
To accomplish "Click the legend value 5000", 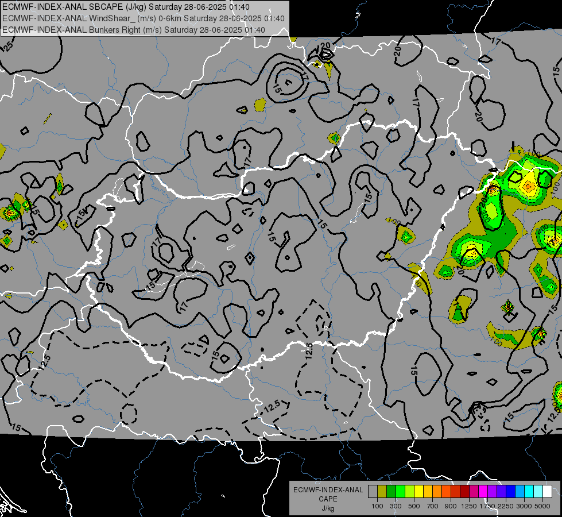I will (x=542, y=506).
